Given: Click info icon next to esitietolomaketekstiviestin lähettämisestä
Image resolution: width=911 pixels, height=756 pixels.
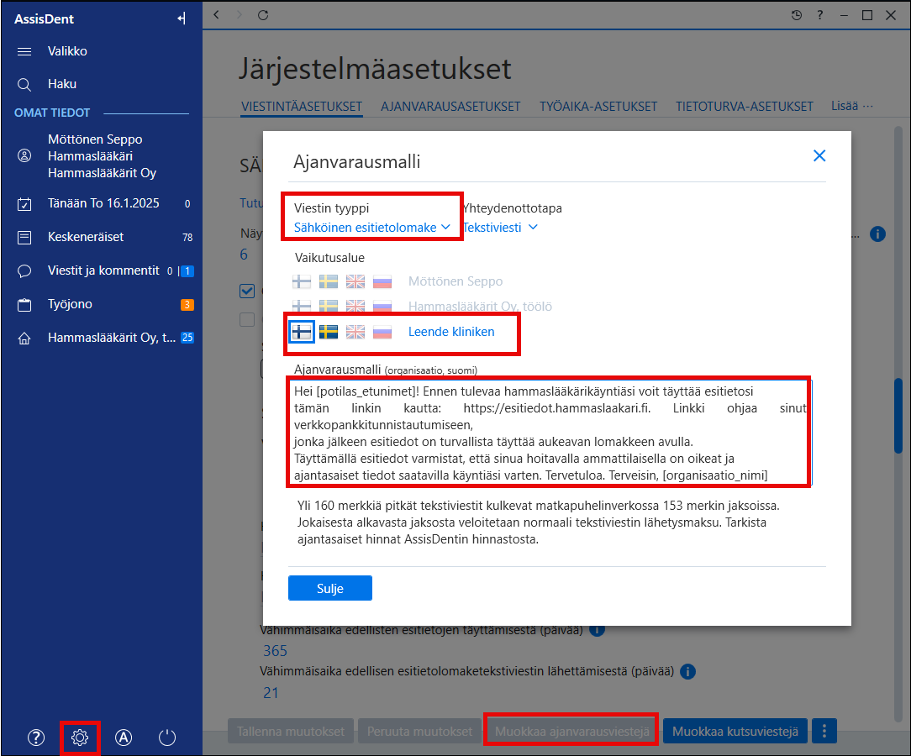Looking at the screenshot, I should [688, 672].
